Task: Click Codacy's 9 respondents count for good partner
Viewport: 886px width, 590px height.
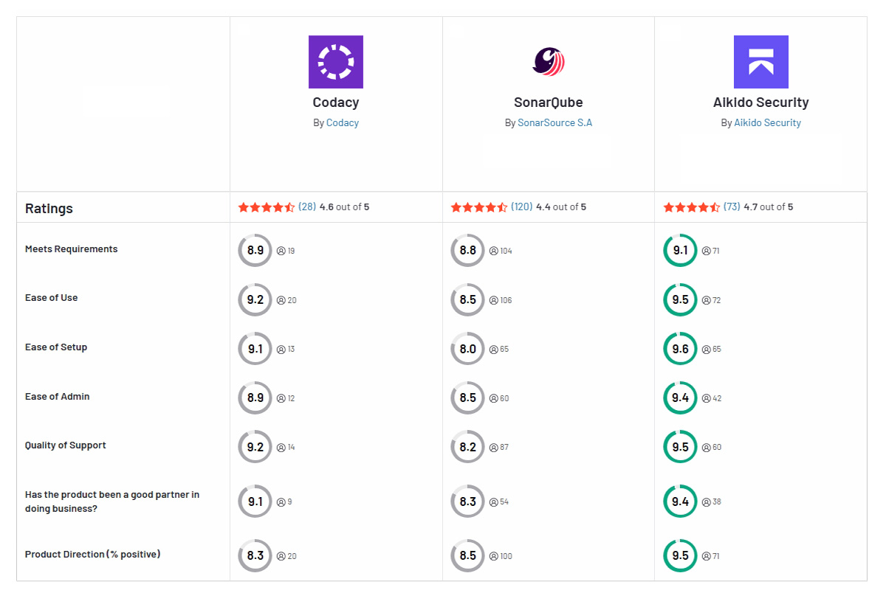Action: coord(284,502)
